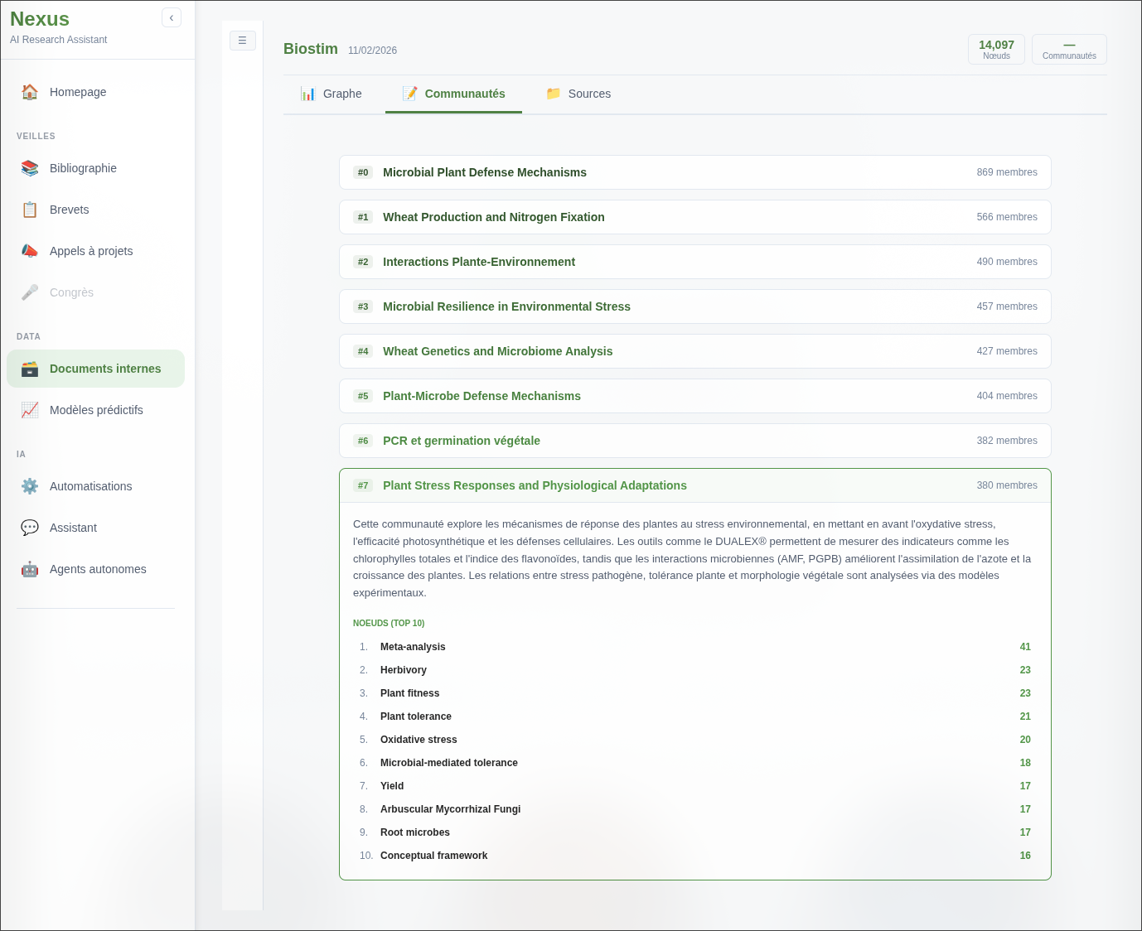This screenshot has height=931, width=1142.
Task: Switch to the Graphe tab
Action: click(x=331, y=94)
